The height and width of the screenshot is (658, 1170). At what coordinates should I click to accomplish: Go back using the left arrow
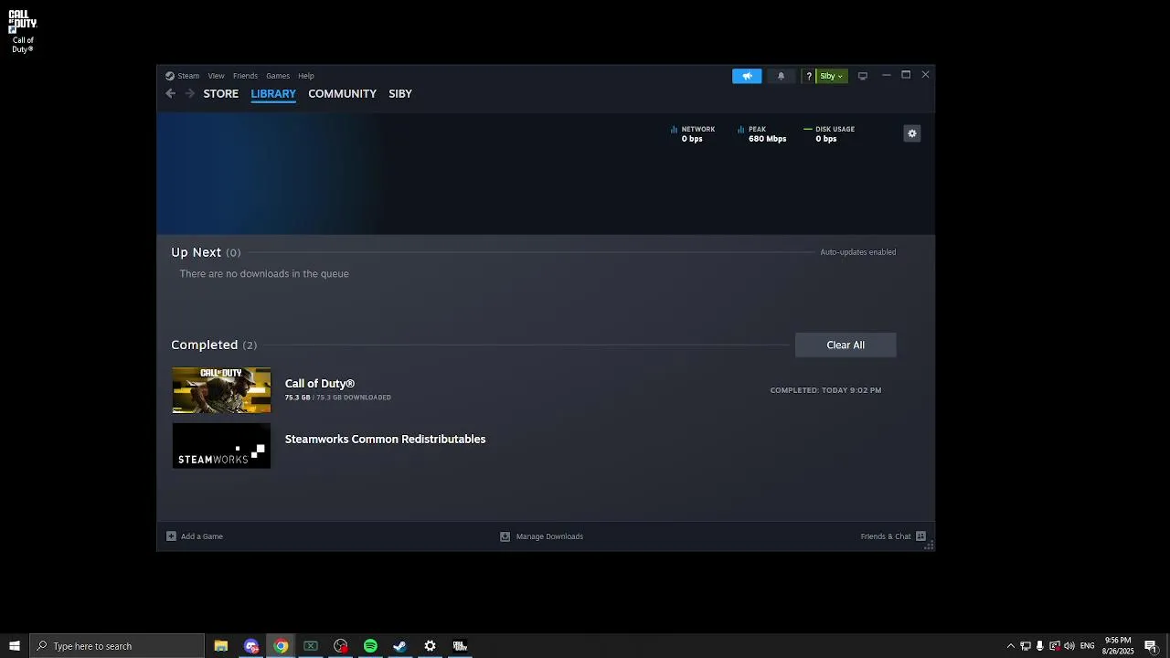[170, 93]
